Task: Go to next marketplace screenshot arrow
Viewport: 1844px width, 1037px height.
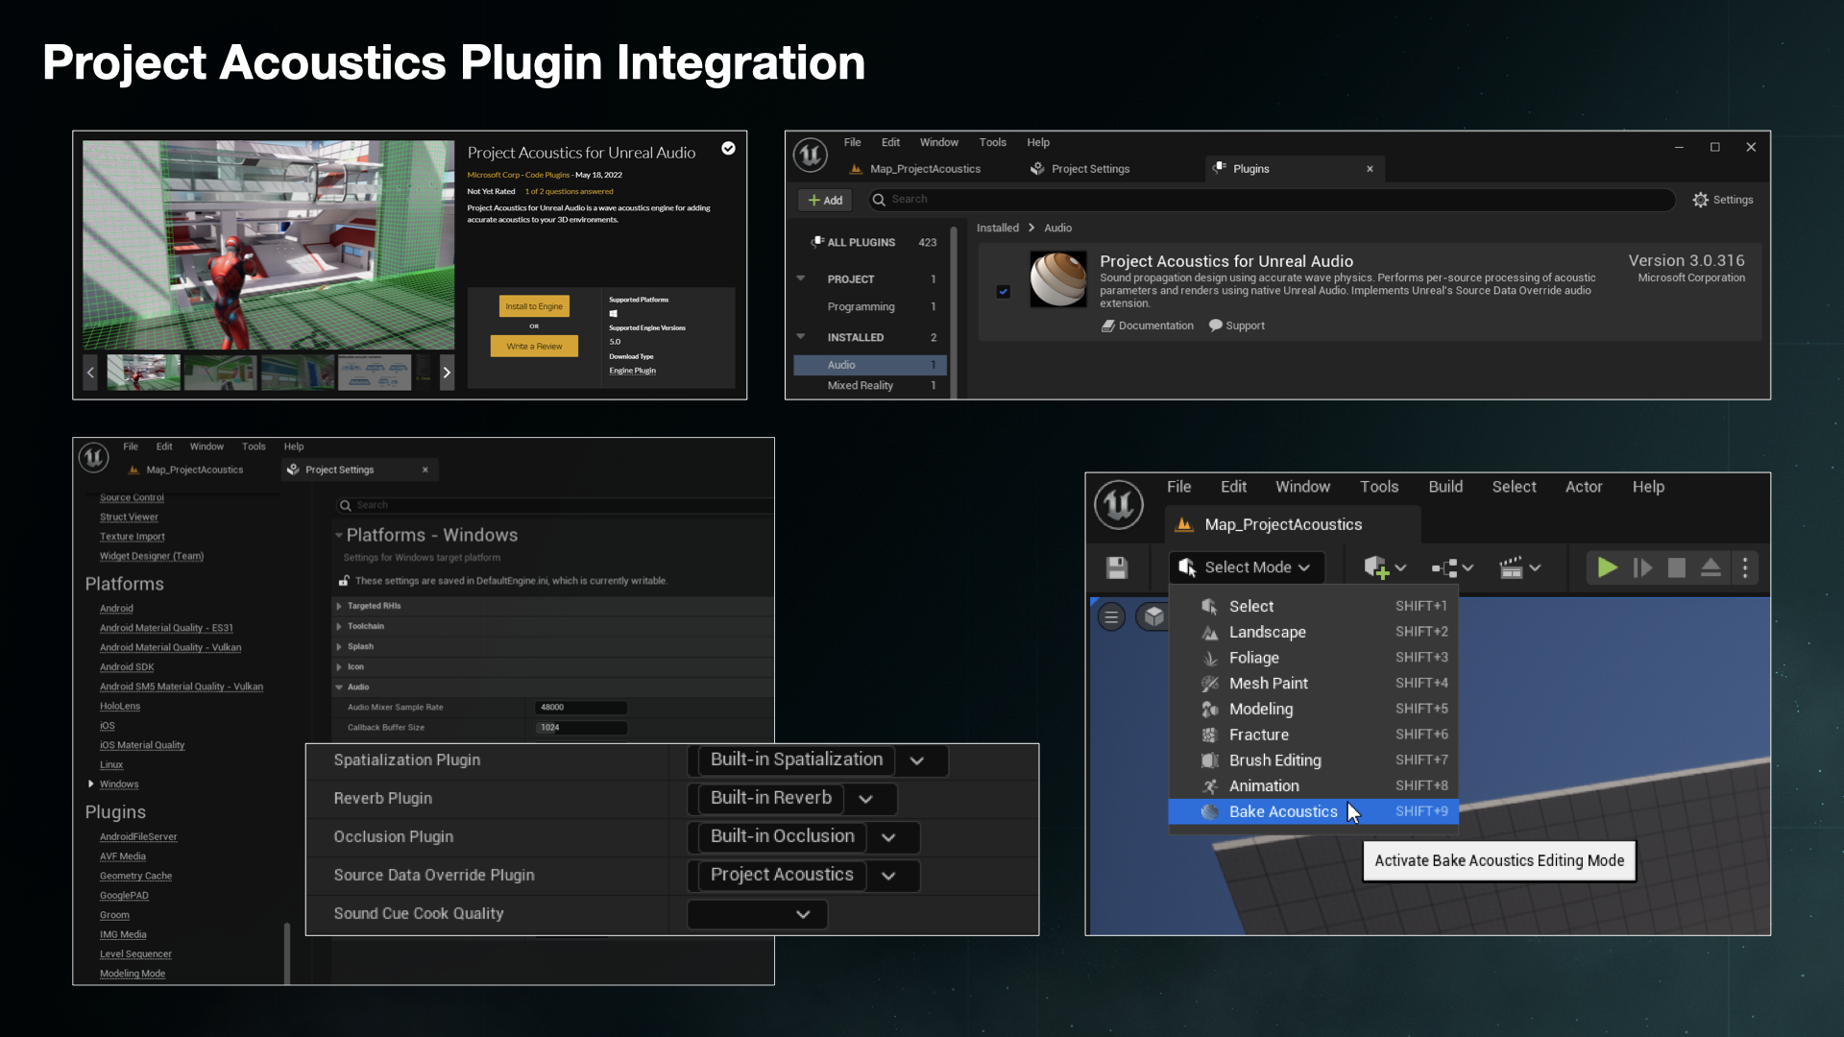Action: point(447,373)
